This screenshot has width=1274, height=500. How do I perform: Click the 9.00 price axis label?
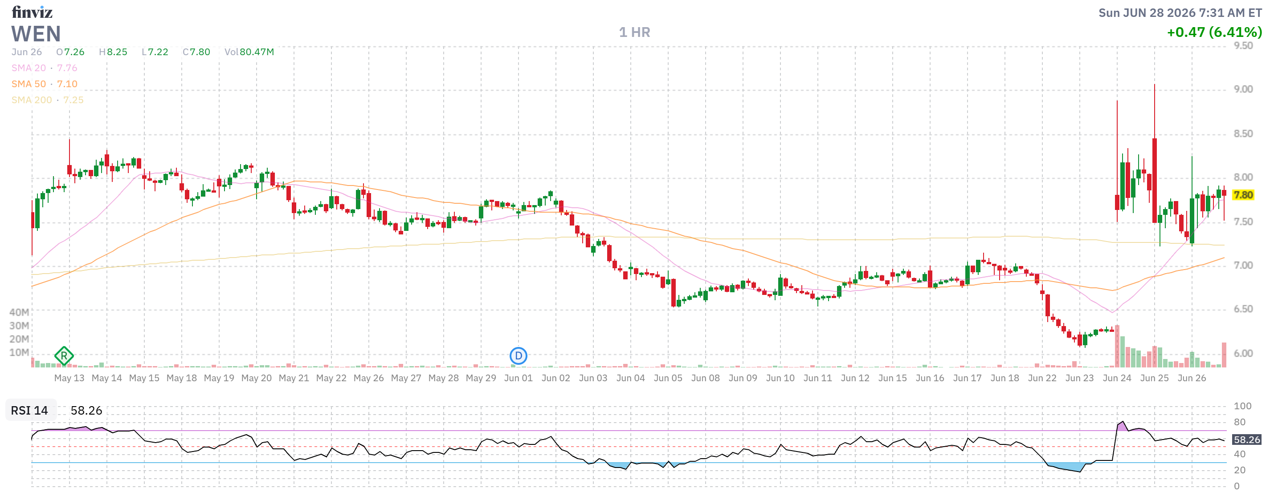(1243, 89)
